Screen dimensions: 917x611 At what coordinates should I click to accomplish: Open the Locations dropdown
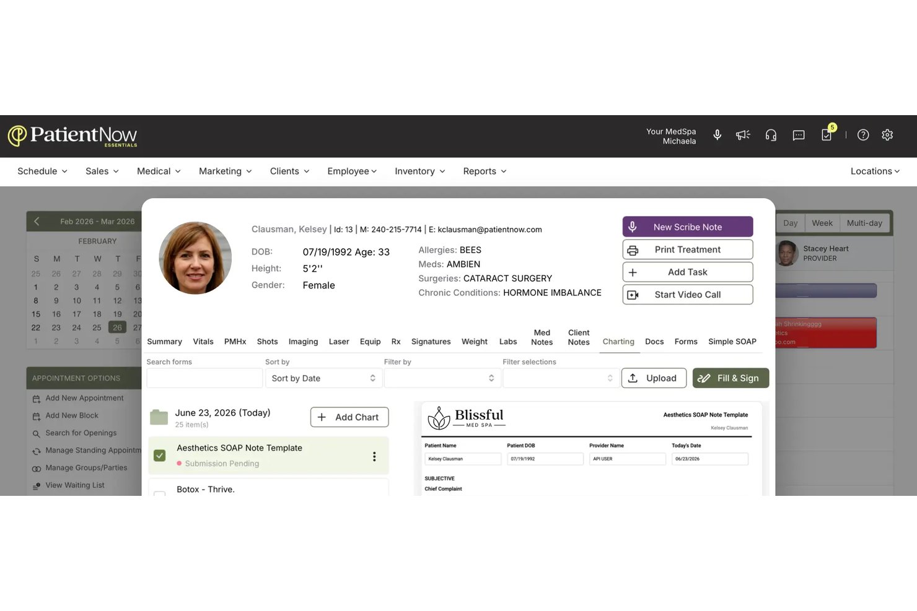pos(875,171)
